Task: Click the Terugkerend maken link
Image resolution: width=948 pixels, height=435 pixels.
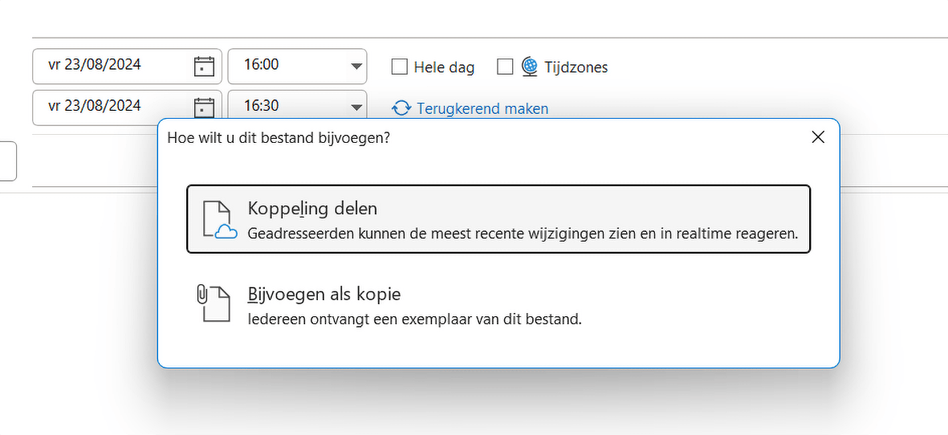Action: pos(482,108)
